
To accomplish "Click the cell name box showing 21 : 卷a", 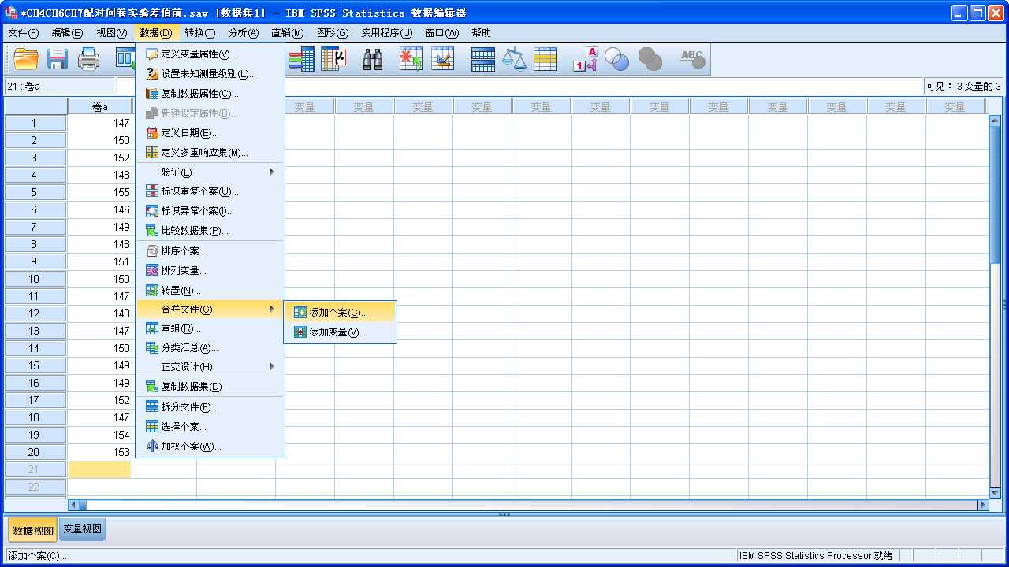I will point(59,86).
